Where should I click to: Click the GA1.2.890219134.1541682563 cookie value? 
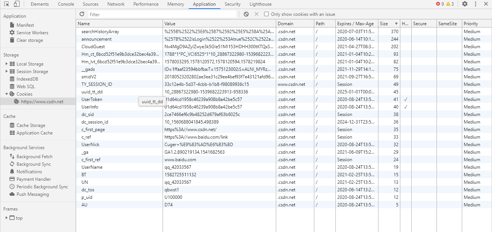[195, 152]
